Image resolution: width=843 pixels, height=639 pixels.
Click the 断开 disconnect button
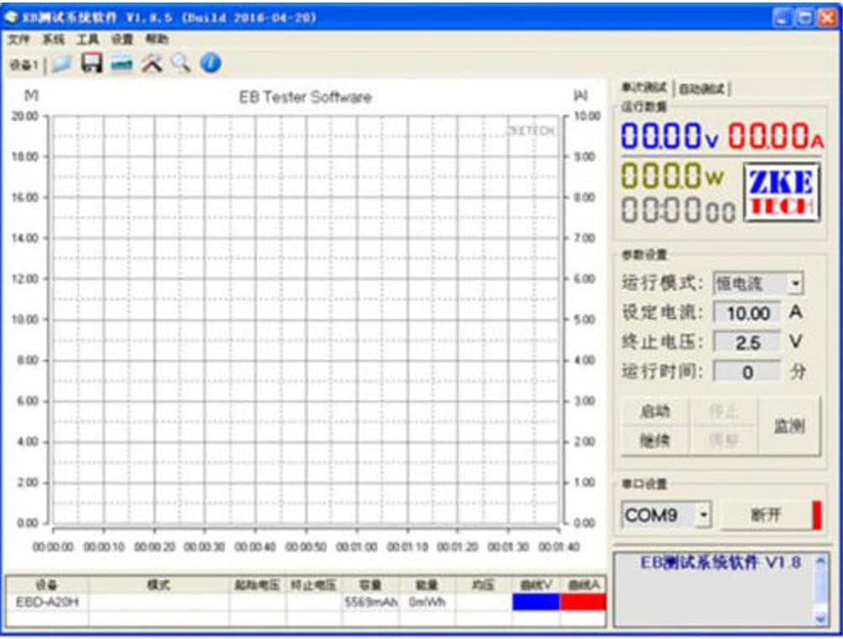coord(765,515)
